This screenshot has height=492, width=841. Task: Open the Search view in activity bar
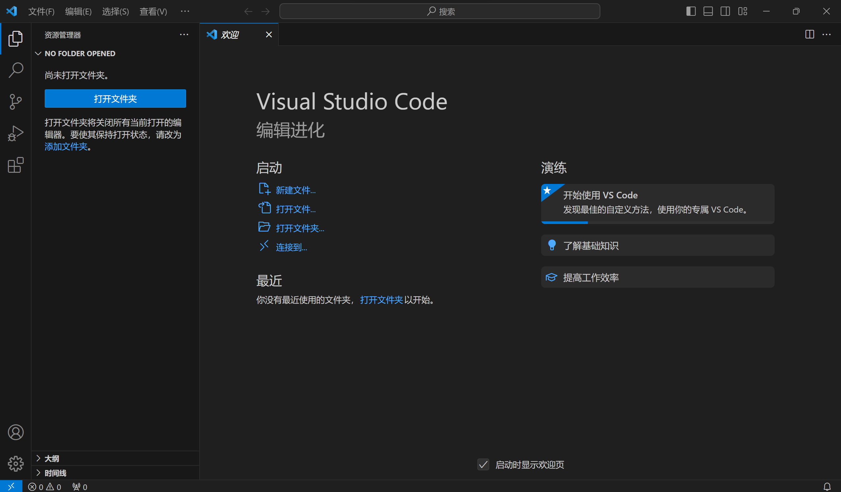click(15, 70)
